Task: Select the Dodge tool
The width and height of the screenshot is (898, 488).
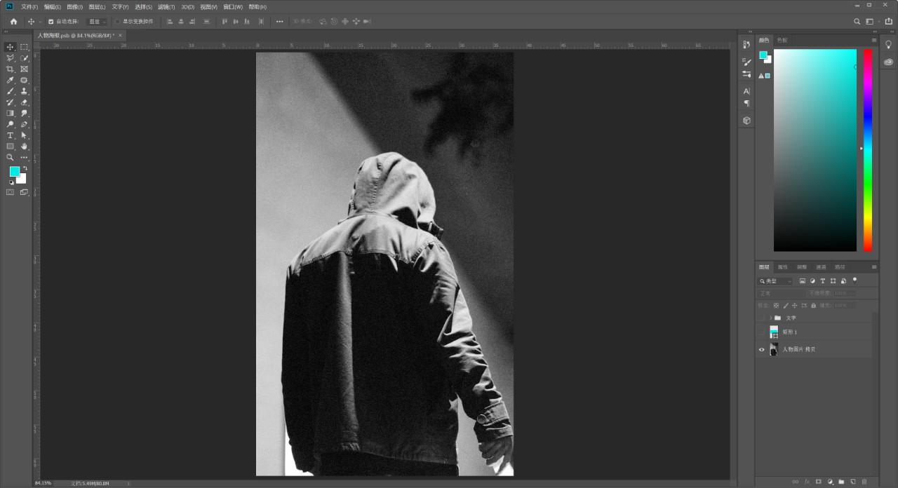Action: click(x=10, y=124)
